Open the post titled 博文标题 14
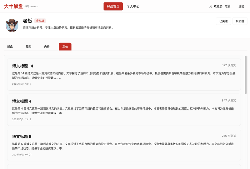The width and height of the screenshot is (250, 169). (22, 66)
